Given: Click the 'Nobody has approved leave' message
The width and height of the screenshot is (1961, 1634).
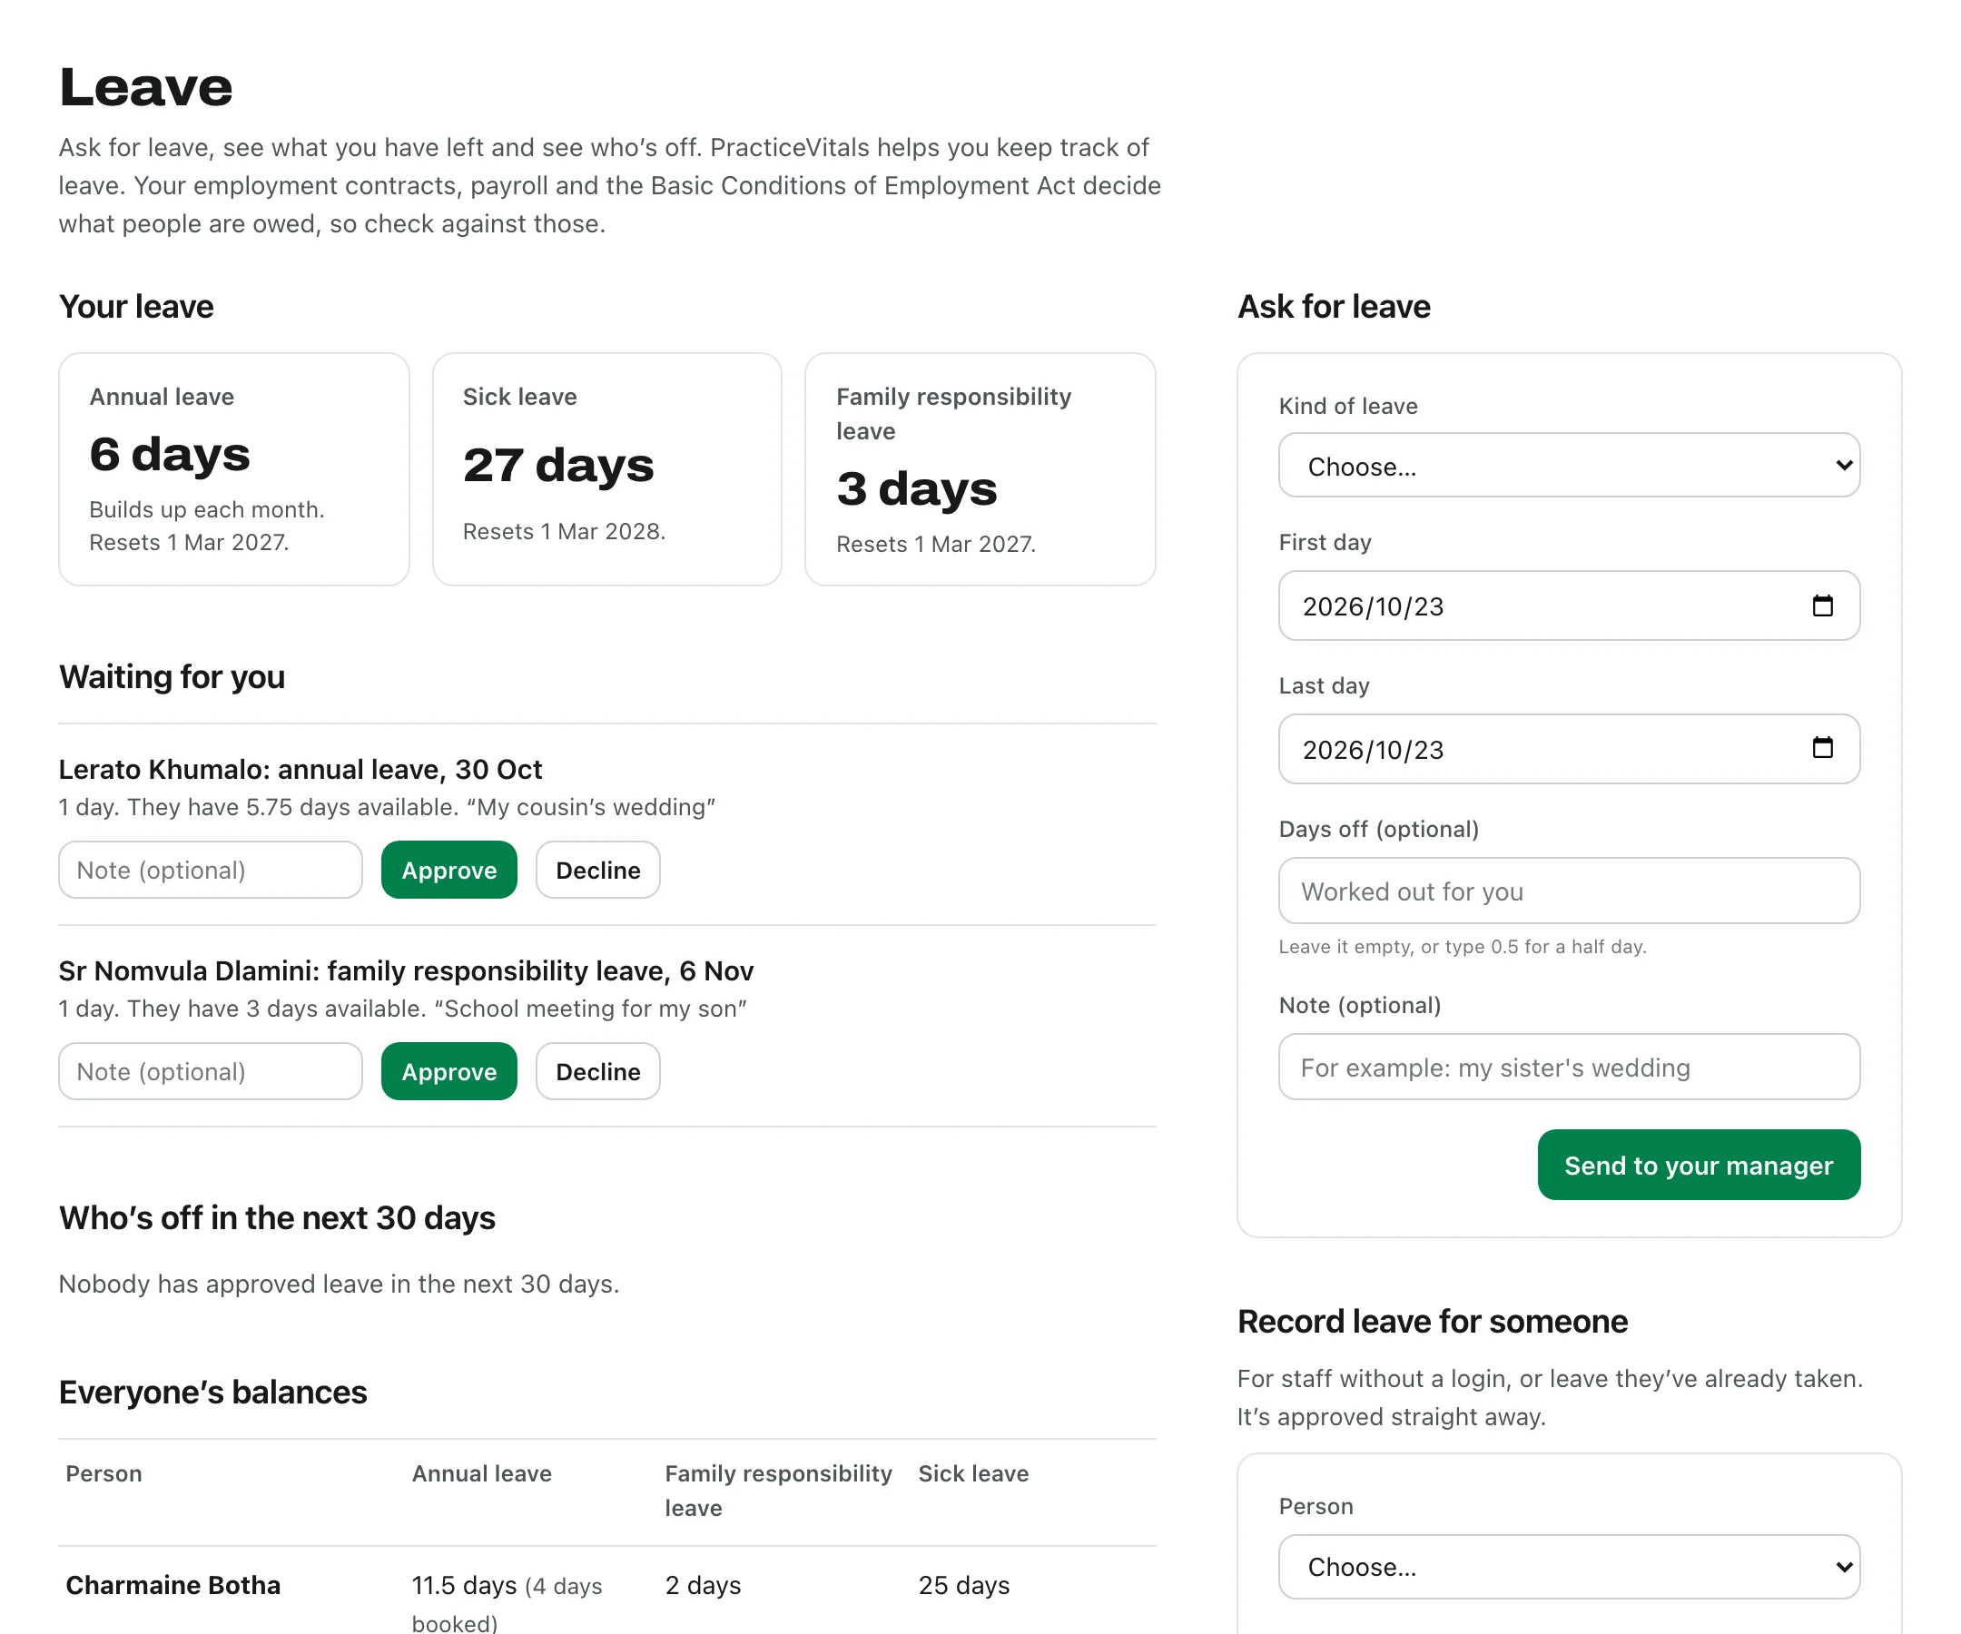Looking at the screenshot, I should coord(339,1284).
